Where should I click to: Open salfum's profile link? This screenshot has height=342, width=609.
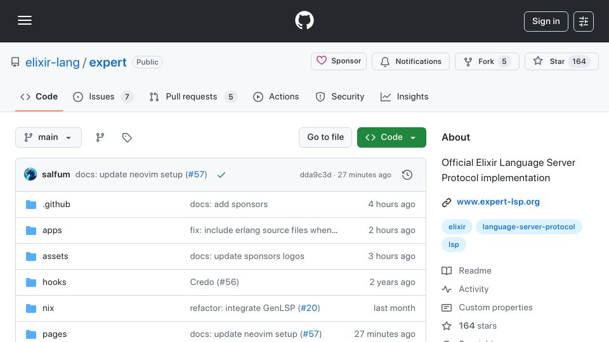pyautogui.click(x=56, y=175)
